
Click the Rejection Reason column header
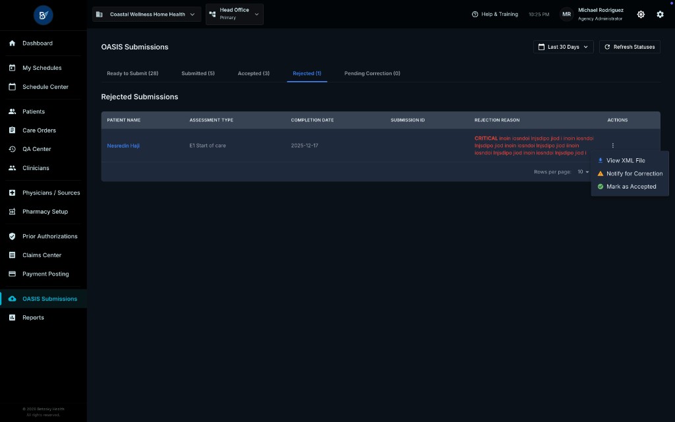coord(497,120)
